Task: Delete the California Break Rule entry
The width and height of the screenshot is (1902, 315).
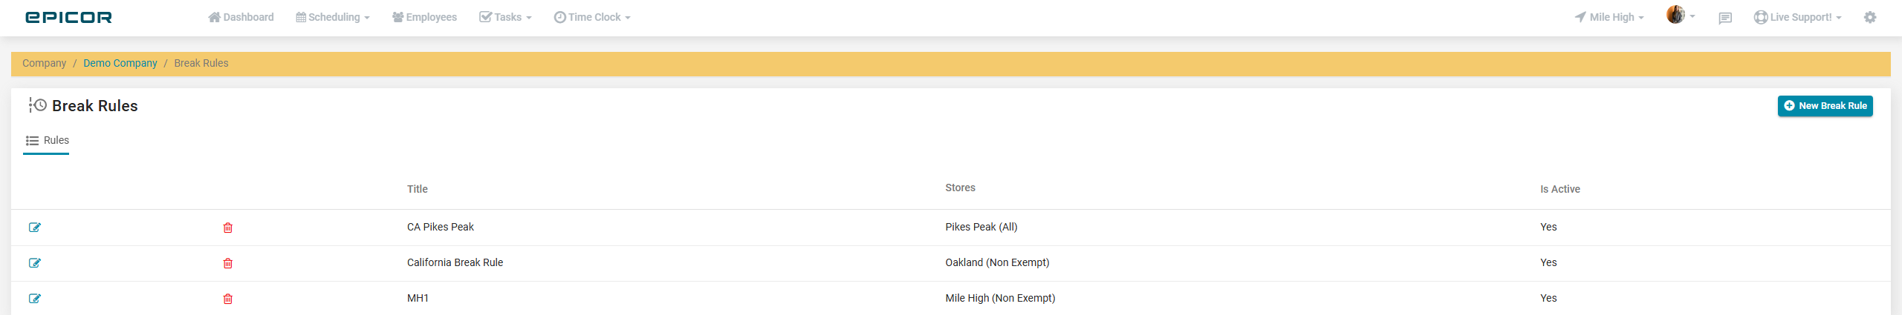Action: (x=228, y=263)
